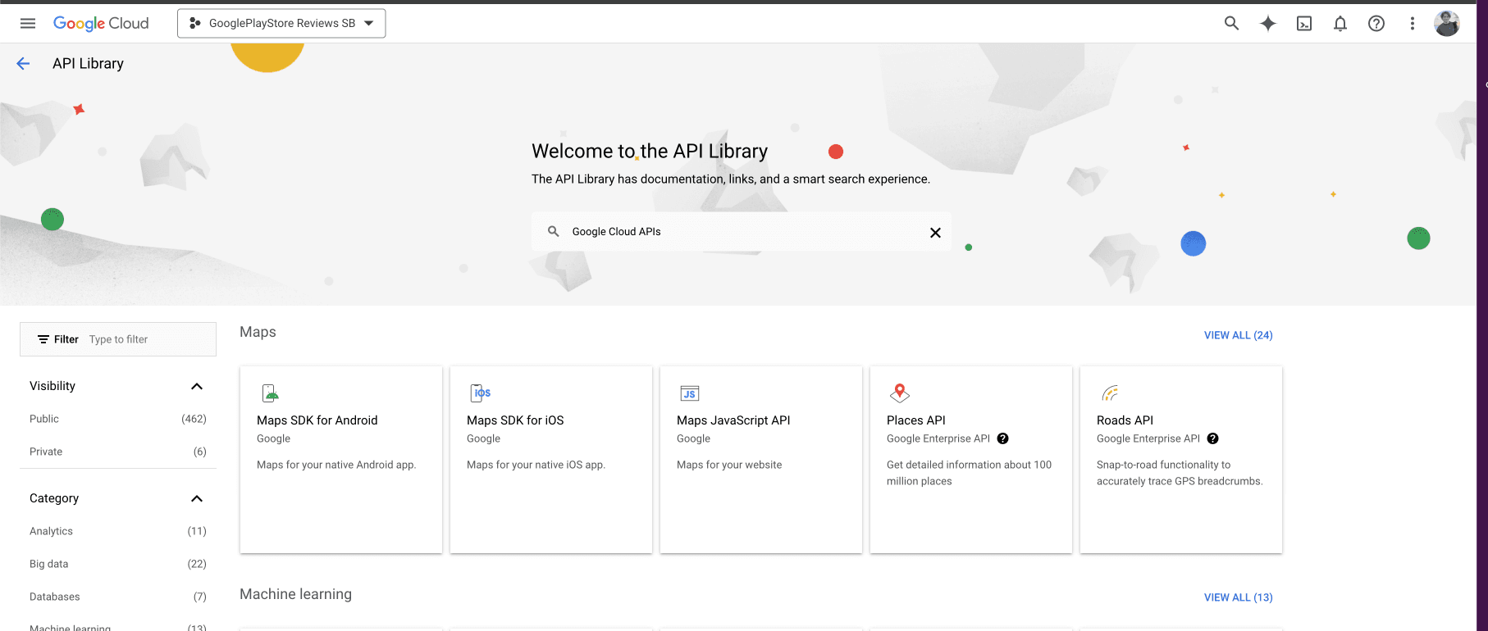Open the help question mark menu
The height and width of the screenshot is (631, 1488).
click(x=1376, y=24)
